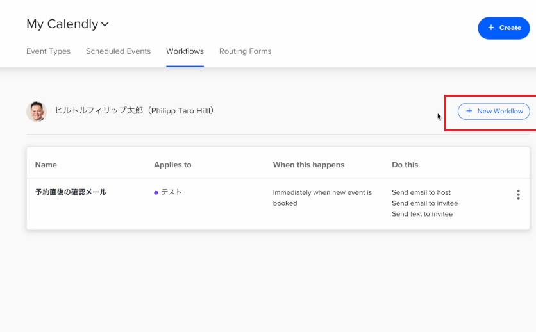Click the Philipp Taro Hiltl profile avatar
536x332 pixels.
(x=37, y=112)
